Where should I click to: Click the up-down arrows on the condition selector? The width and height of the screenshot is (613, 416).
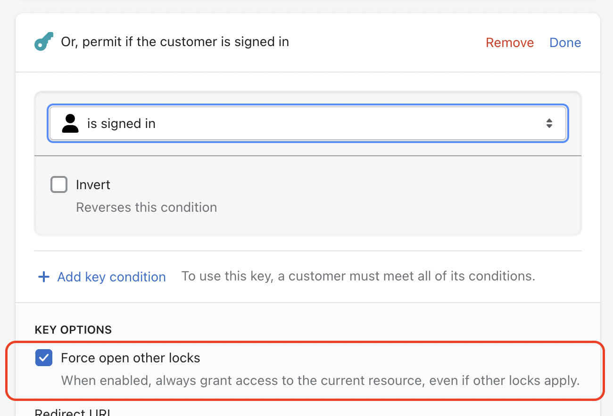coord(549,123)
